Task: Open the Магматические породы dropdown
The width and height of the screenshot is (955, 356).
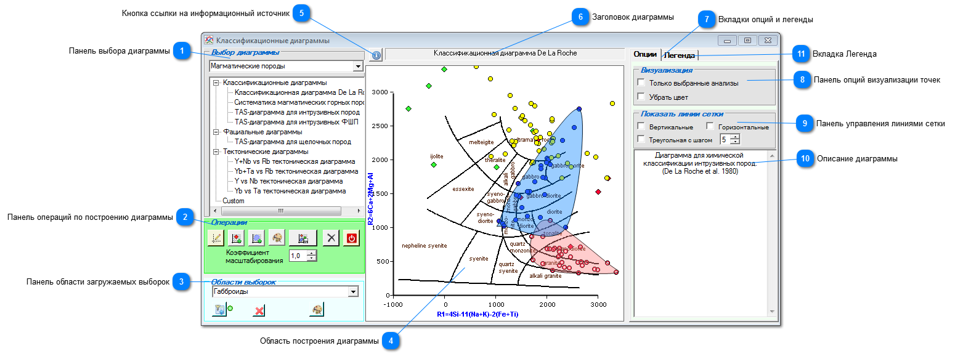Action: coord(357,66)
